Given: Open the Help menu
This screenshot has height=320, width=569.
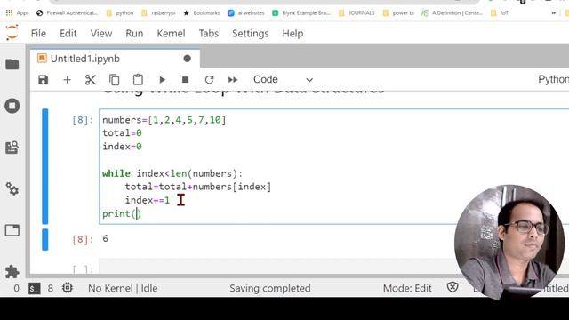Looking at the screenshot, I should pos(293,34).
